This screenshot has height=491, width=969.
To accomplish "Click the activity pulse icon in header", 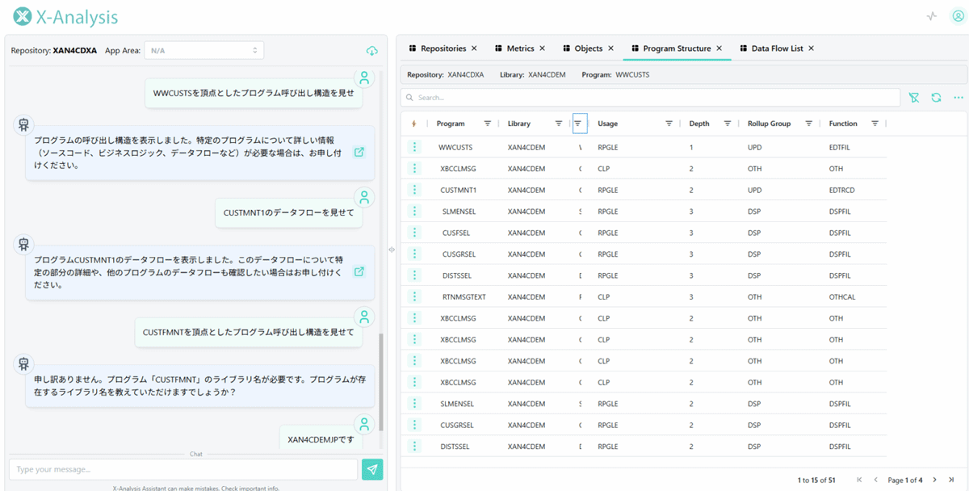I will pyautogui.click(x=932, y=16).
